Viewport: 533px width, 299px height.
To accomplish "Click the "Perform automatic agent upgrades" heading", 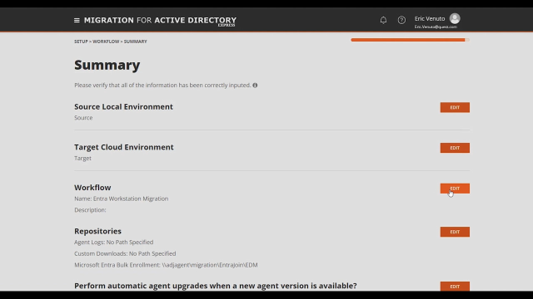I will point(216,286).
